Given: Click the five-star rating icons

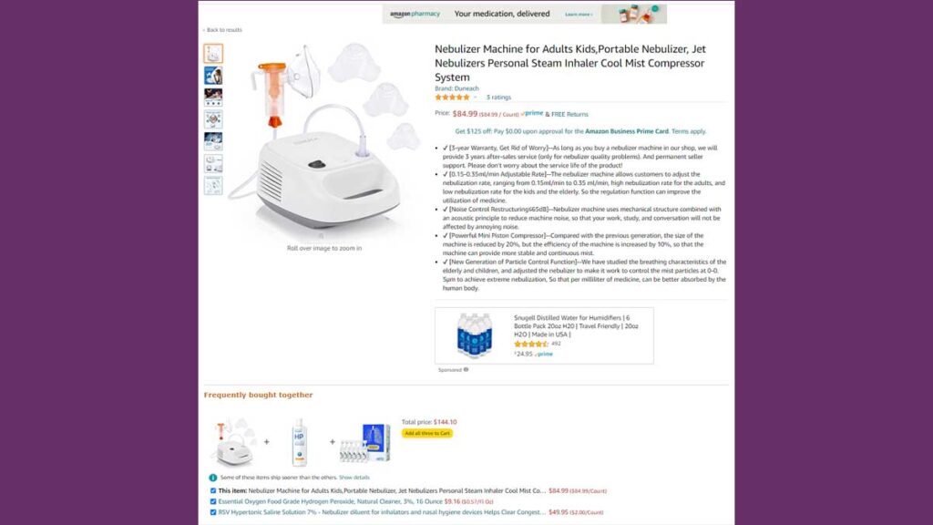Looking at the screenshot, I should click(452, 97).
